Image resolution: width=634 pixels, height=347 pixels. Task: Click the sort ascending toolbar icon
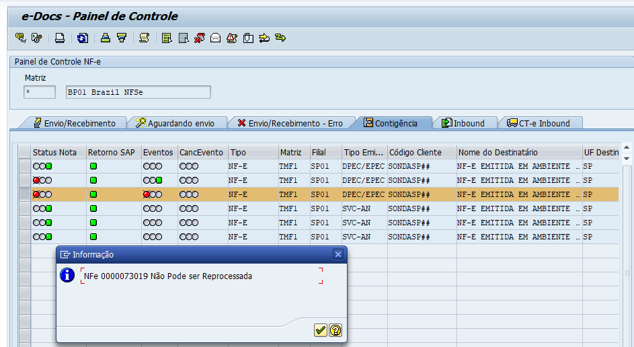[106, 38]
